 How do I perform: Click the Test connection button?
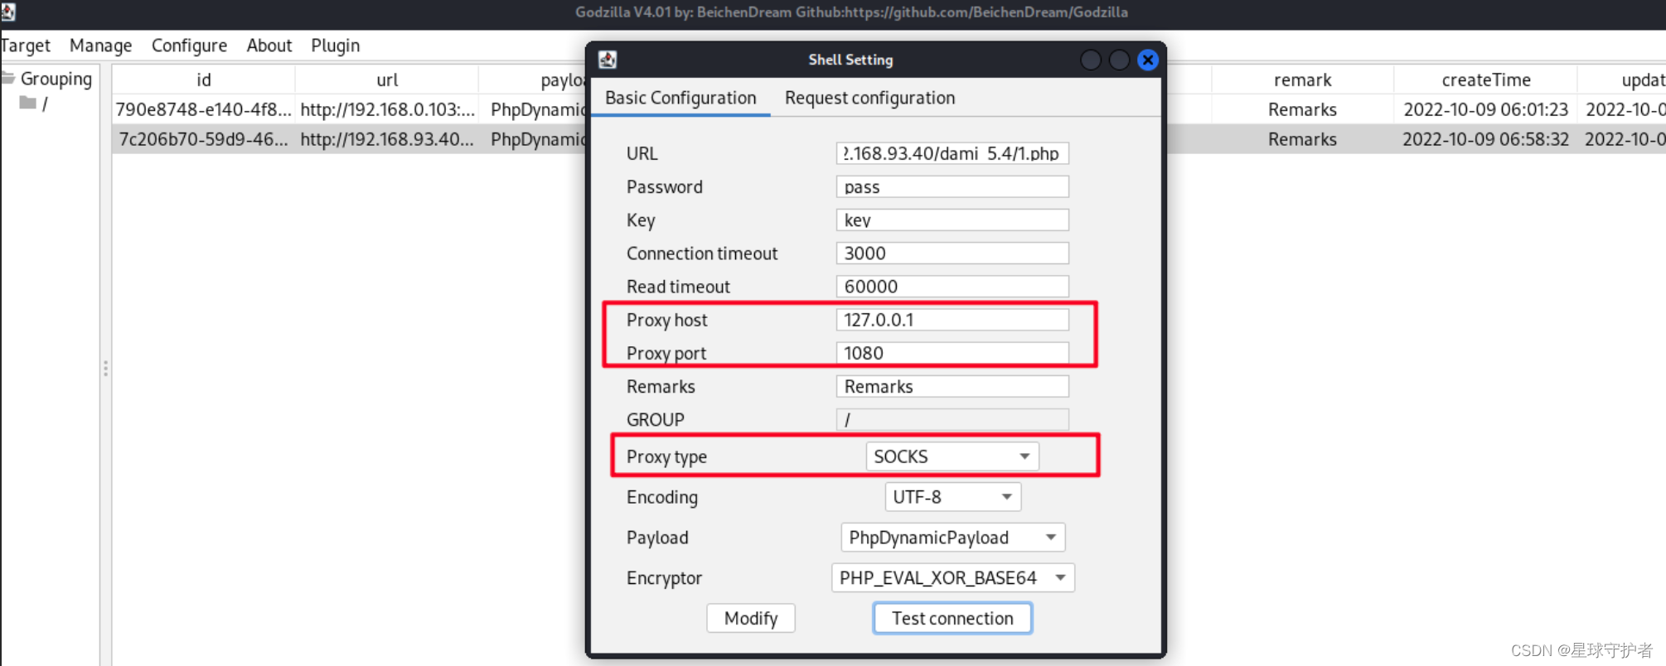tap(952, 618)
